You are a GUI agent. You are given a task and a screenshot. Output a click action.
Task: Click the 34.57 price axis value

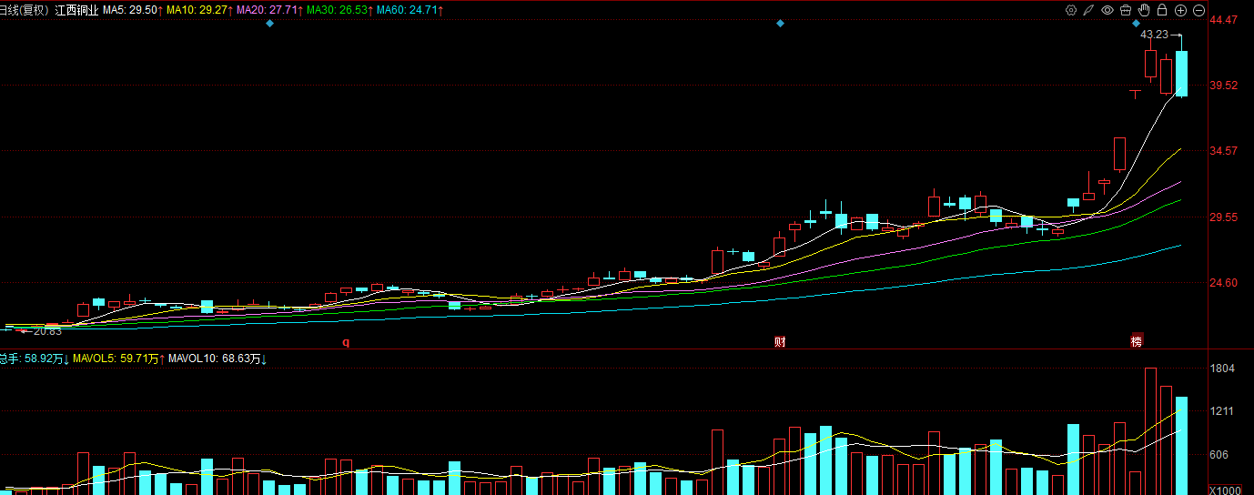pyautogui.click(x=1224, y=151)
